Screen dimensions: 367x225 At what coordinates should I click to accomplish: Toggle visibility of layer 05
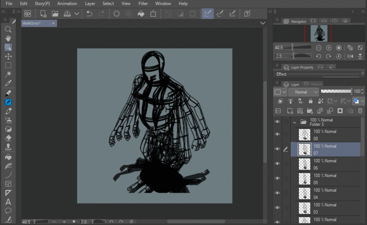(278, 178)
